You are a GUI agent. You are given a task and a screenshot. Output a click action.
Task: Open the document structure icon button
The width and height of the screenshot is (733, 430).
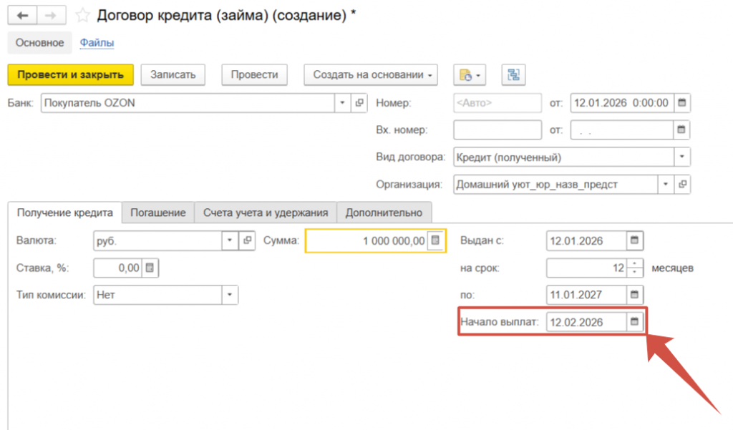[x=513, y=74]
